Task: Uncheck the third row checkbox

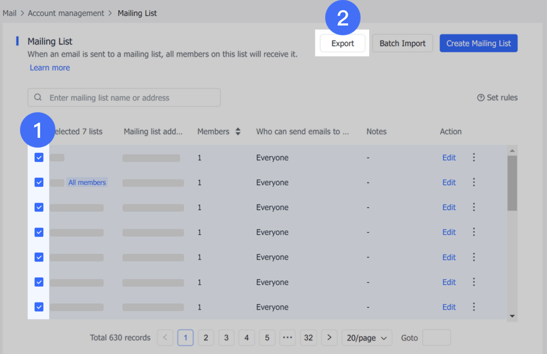Action: coord(39,207)
